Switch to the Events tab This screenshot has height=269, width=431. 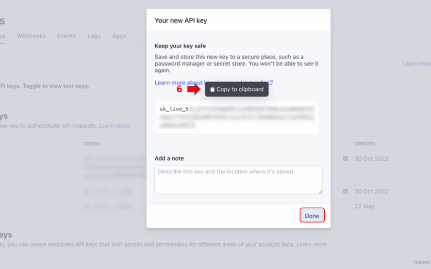(66, 36)
